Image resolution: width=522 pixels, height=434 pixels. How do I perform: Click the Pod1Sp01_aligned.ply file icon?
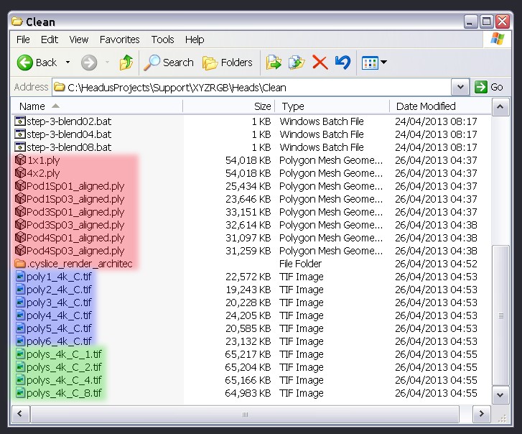20,186
